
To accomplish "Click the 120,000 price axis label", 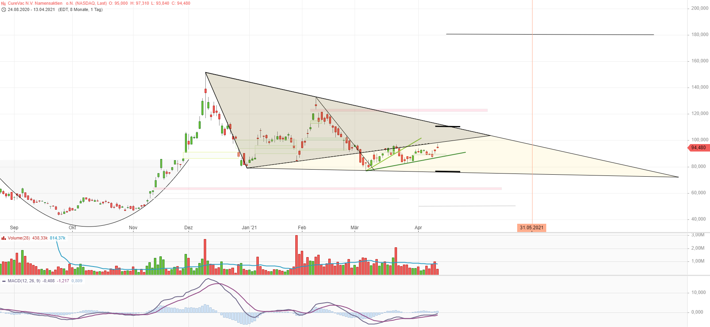I will [700, 113].
